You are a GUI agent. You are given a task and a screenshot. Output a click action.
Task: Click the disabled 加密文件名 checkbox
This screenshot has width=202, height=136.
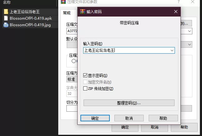click(x=85, y=82)
